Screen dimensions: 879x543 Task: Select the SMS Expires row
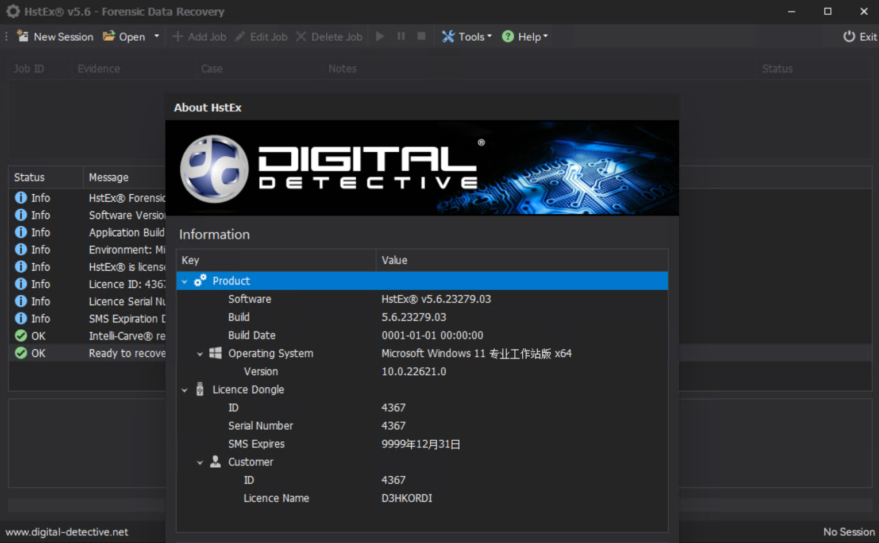click(422, 444)
